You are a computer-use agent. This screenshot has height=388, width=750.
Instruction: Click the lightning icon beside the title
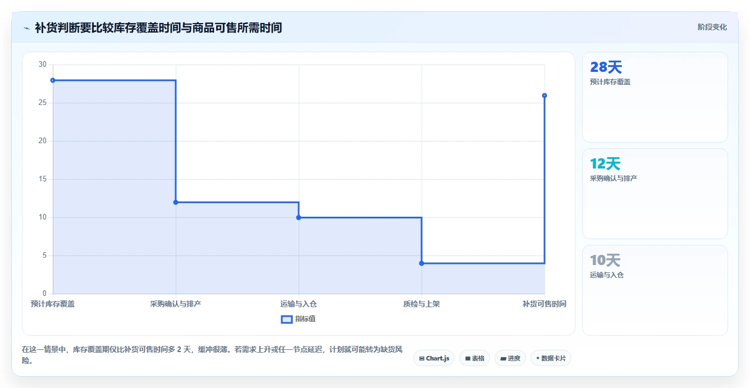click(26, 28)
